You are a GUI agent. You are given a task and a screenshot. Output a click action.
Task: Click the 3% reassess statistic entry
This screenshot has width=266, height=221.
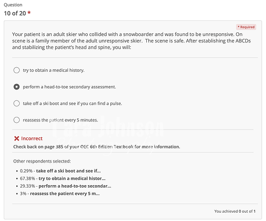pos(60,193)
